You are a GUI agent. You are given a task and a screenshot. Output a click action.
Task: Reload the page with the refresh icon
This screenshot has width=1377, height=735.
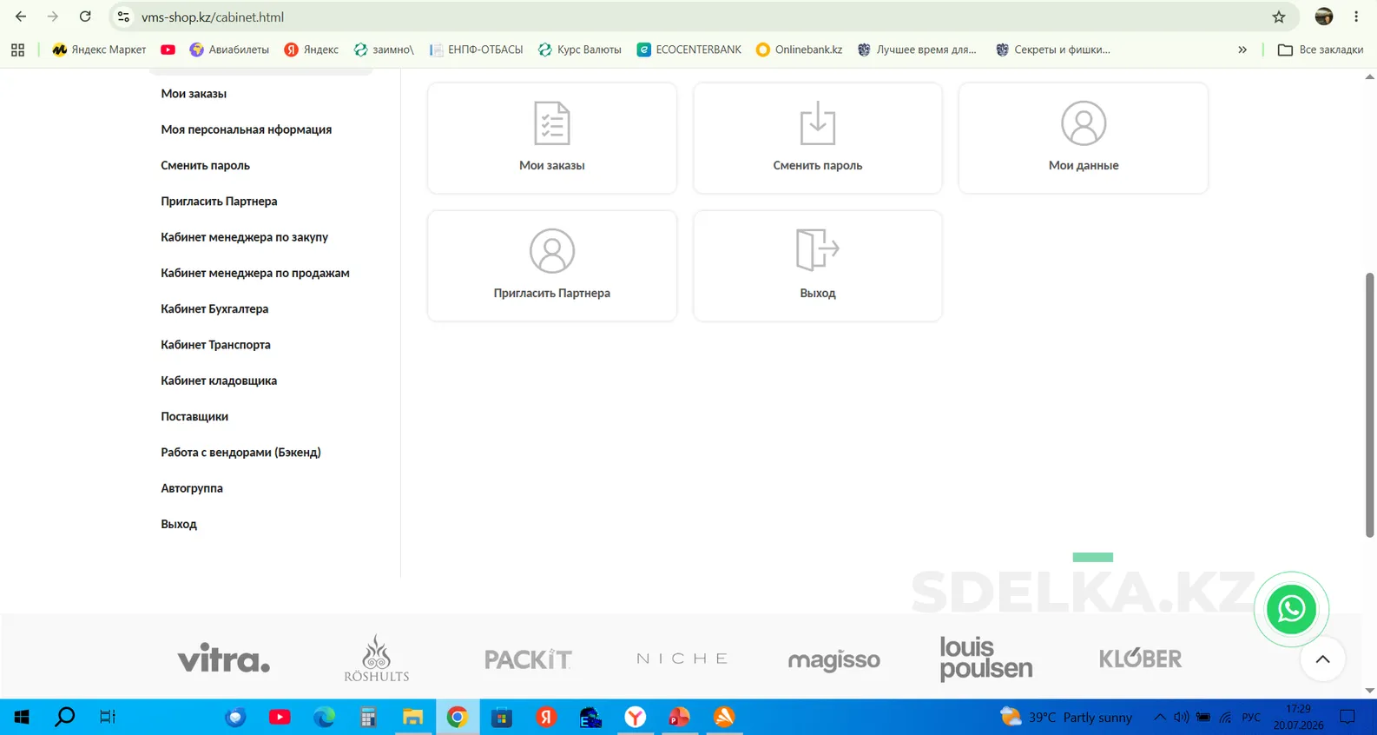(x=85, y=17)
